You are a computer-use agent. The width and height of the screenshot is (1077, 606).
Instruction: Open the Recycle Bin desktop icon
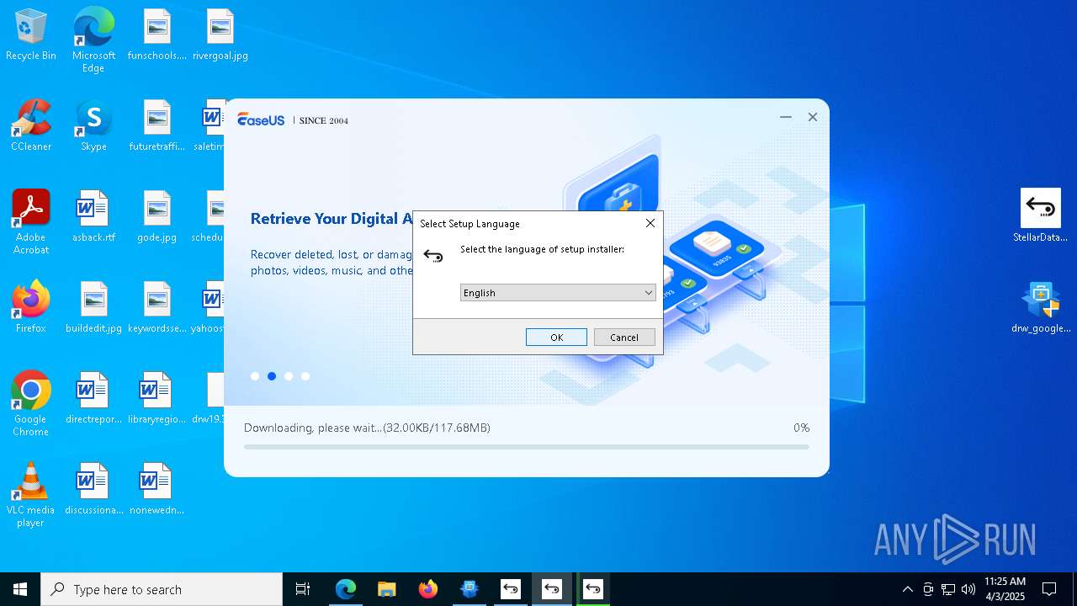pyautogui.click(x=31, y=35)
